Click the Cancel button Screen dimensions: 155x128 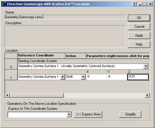coord(139,26)
